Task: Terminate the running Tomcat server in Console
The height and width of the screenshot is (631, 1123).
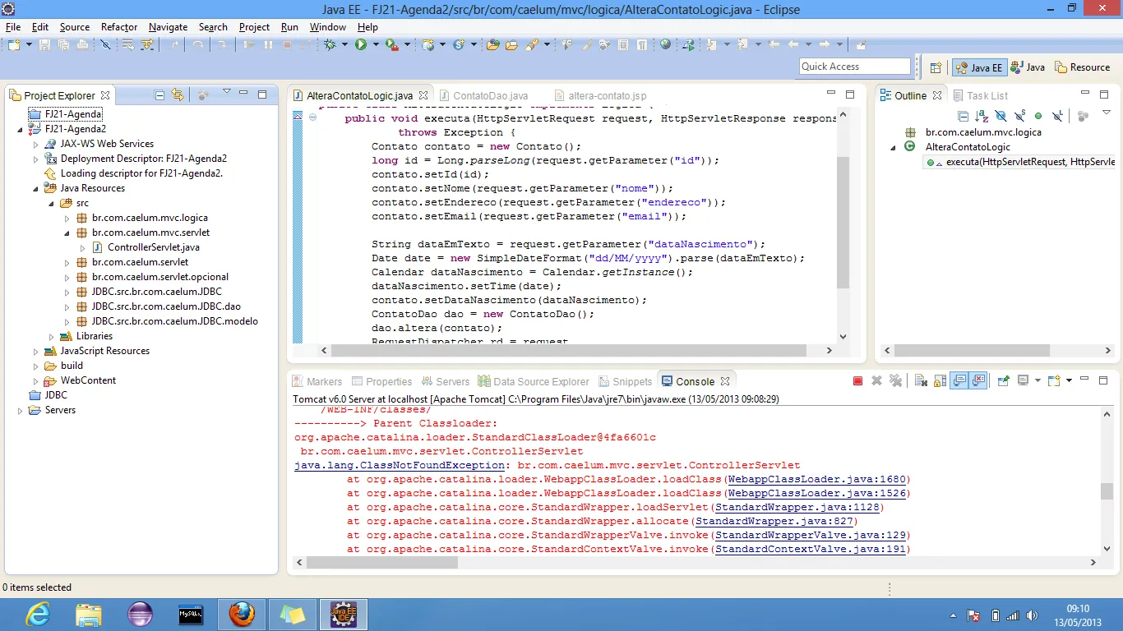Action: click(x=857, y=381)
